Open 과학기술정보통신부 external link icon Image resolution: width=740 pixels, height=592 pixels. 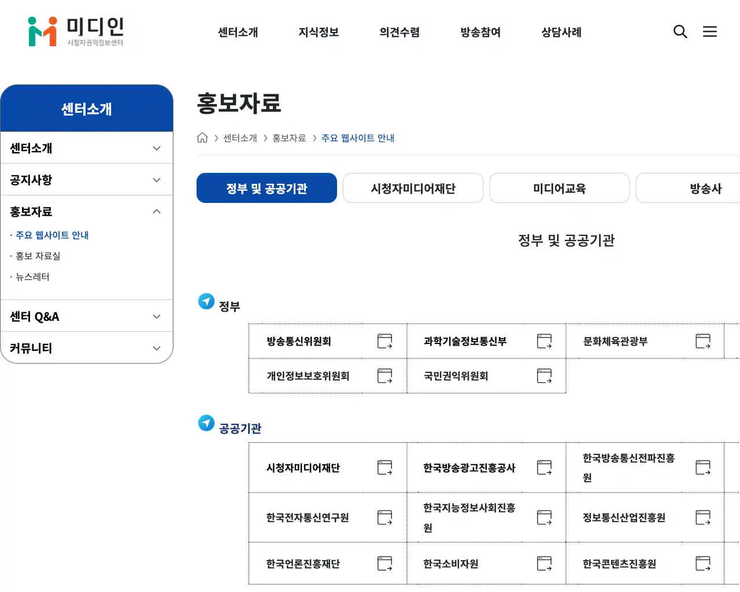(x=544, y=341)
